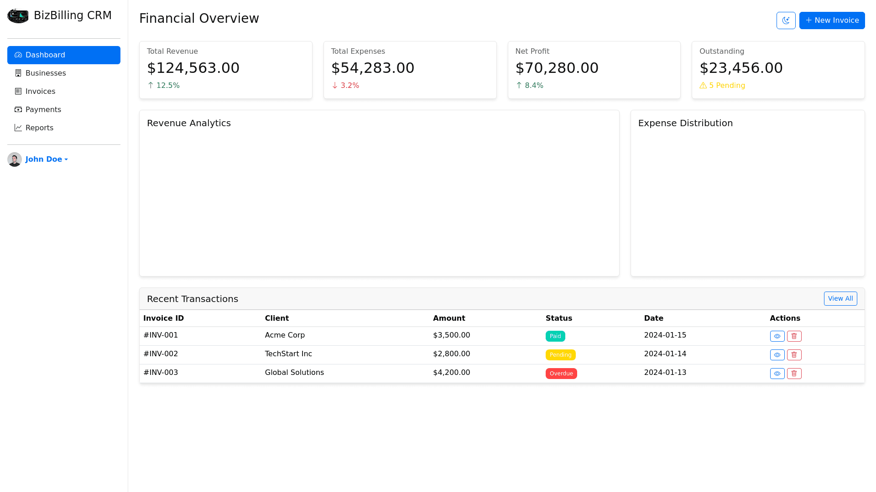Toggle dark mode with the moon icon

click(786, 20)
